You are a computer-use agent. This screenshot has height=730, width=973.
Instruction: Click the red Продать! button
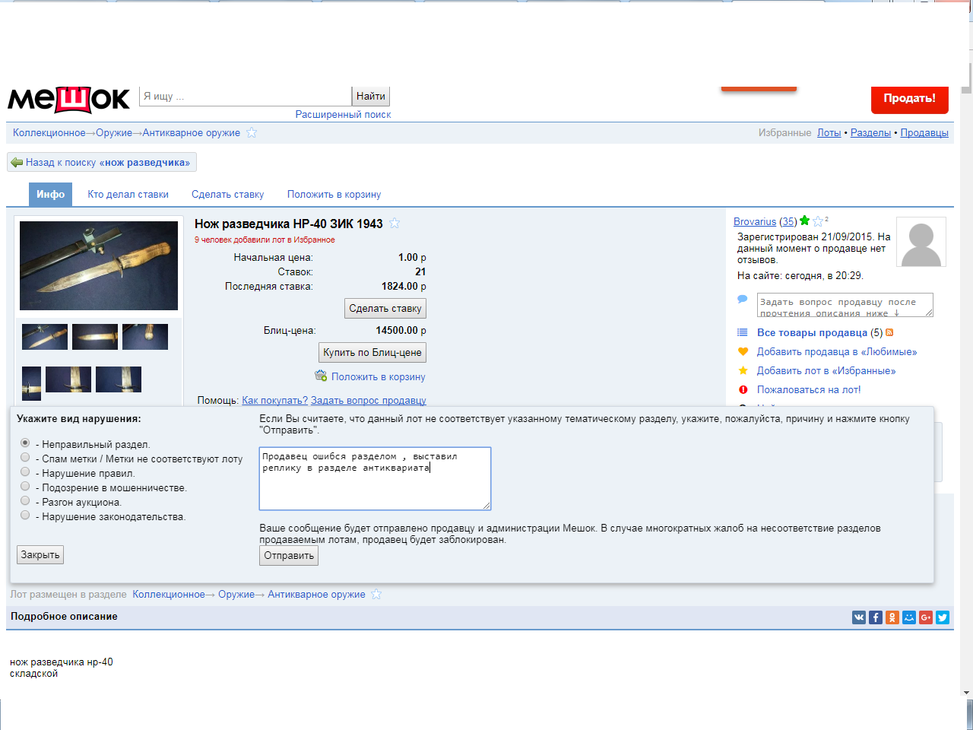point(910,99)
